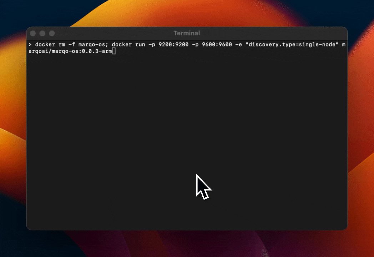Click the block text cursor after "arm"
This screenshot has height=257, width=374.
pos(114,51)
